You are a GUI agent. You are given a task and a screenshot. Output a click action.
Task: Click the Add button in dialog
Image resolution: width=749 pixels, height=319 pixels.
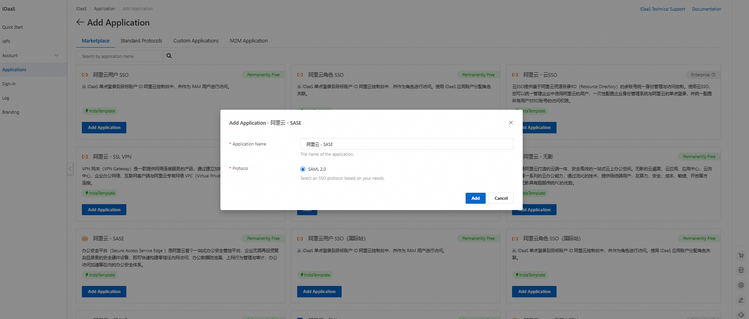(x=475, y=198)
